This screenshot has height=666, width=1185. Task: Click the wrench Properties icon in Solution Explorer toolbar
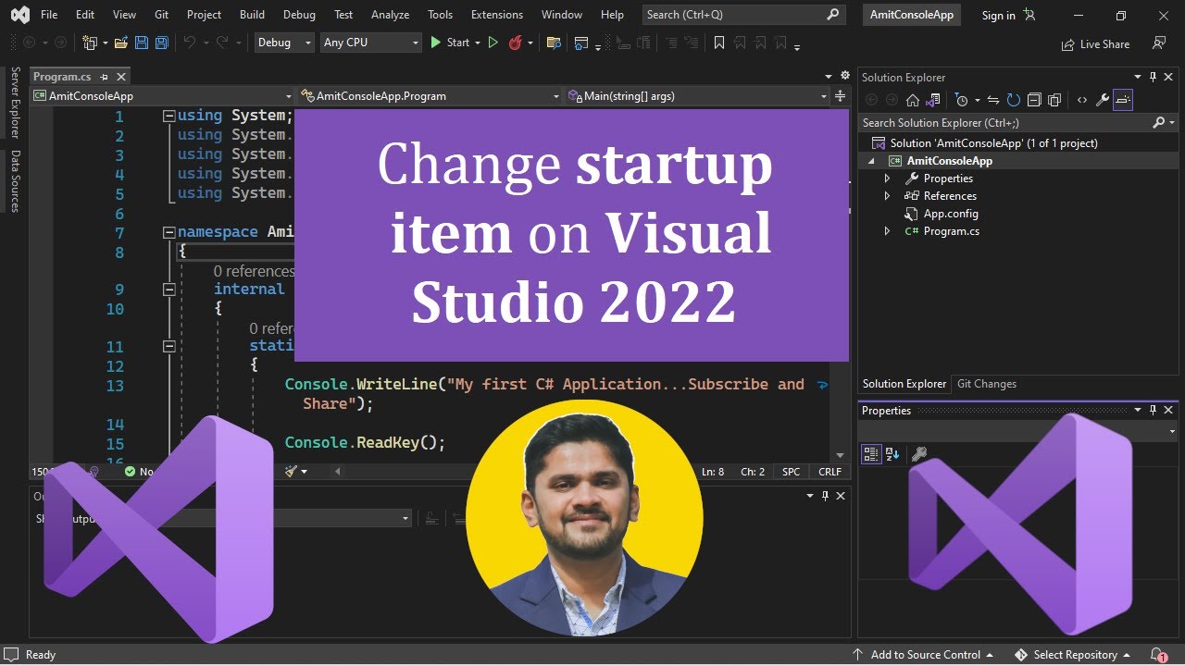pos(1102,100)
